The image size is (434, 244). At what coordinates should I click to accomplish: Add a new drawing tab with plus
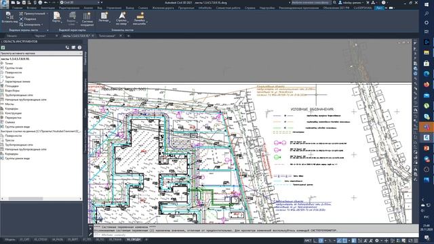pos(128,36)
